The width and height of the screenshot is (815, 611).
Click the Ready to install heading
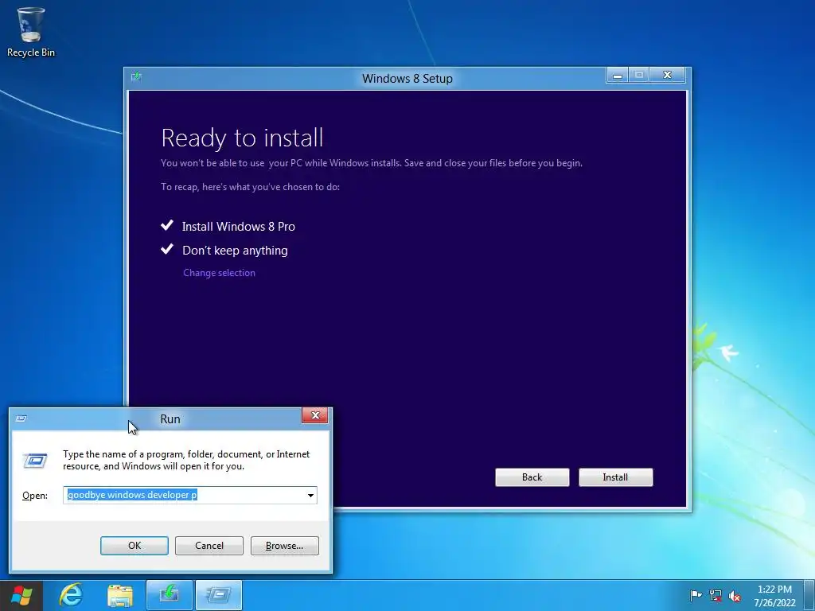coord(242,138)
